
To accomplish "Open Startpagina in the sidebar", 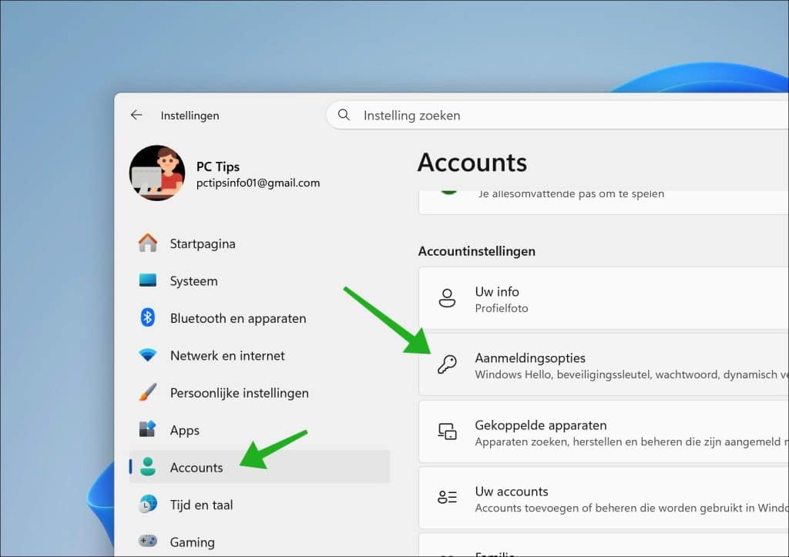I will [259, 243].
